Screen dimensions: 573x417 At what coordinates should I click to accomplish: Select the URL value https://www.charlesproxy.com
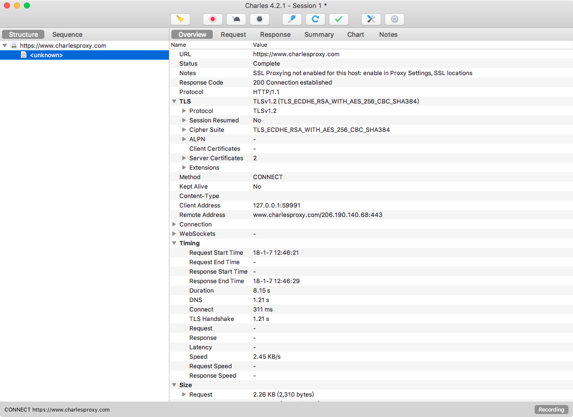coord(296,54)
